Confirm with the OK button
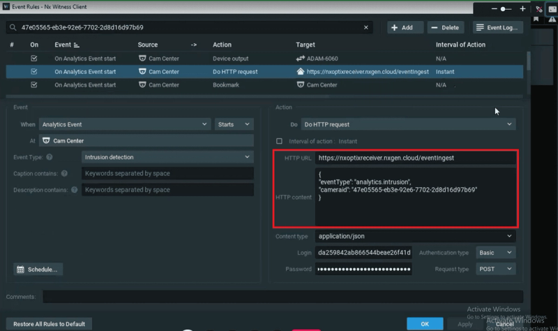The width and height of the screenshot is (558, 331). point(425,324)
